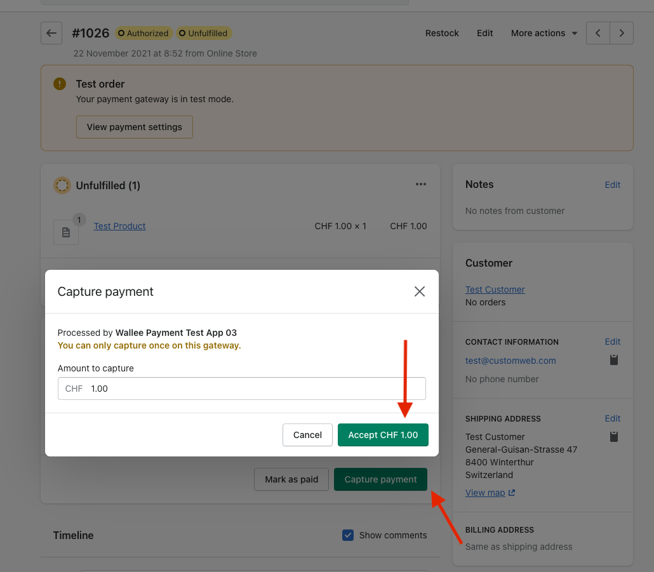This screenshot has height=572, width=654.
Task: Open the three-dot menu in Unfulfilled card
Action: [420, 185]
